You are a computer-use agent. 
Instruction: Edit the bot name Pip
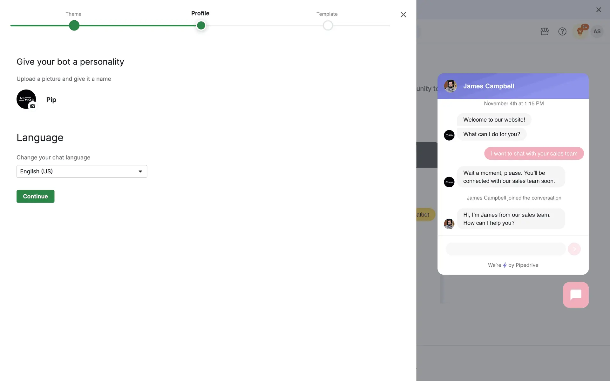(x=51, y=100)
